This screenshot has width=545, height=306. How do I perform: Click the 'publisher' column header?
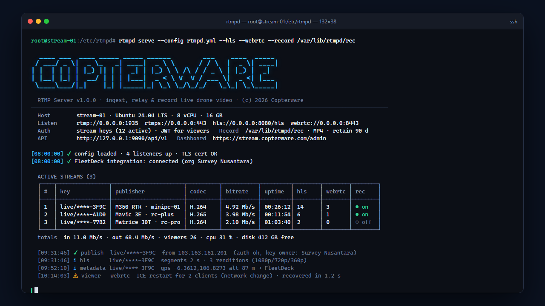(130, 192)
